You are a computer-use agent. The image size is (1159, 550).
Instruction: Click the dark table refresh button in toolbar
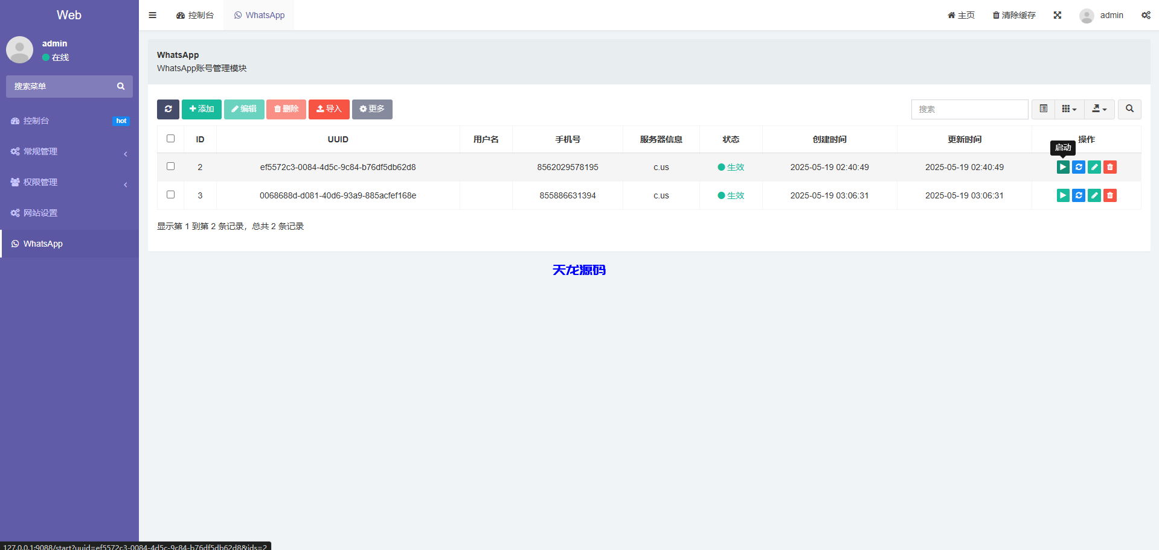(168, 109)
